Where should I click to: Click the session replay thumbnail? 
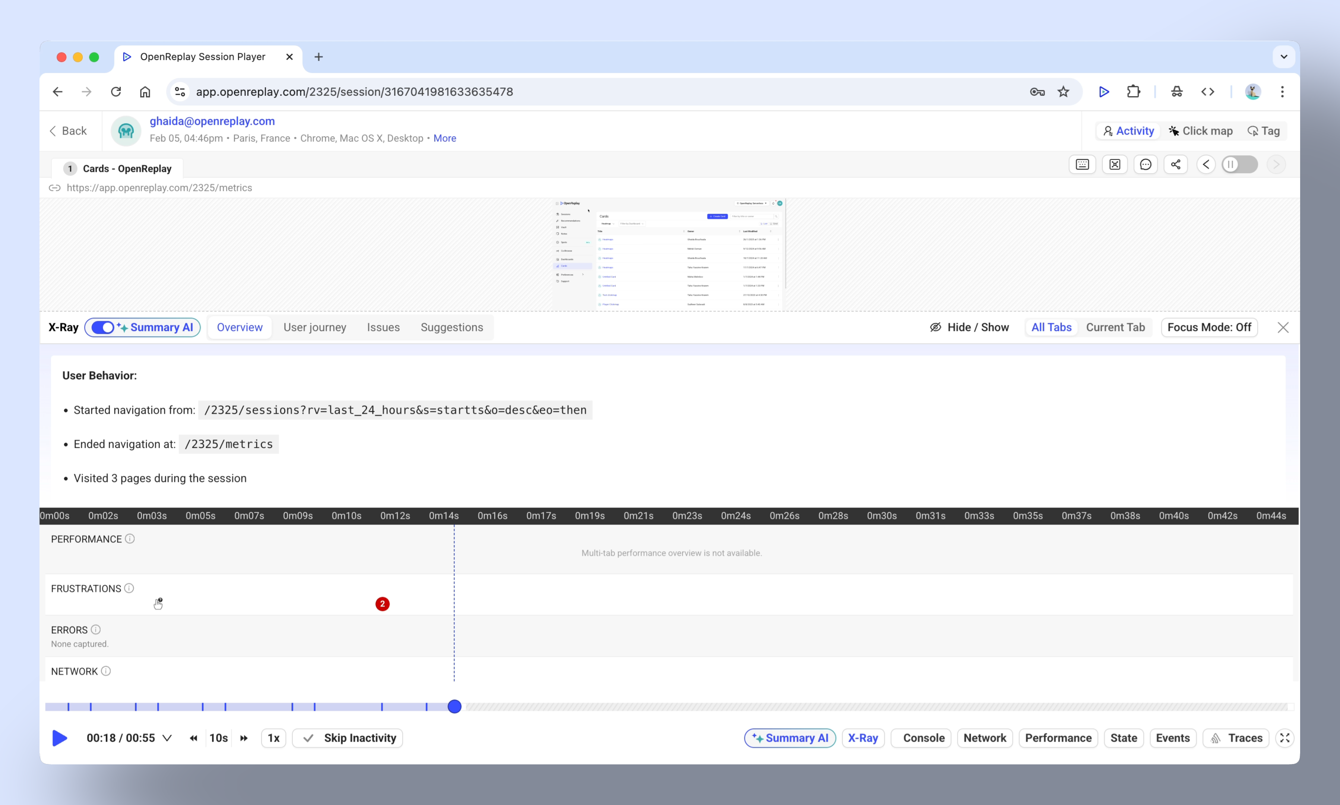(669, 255)
